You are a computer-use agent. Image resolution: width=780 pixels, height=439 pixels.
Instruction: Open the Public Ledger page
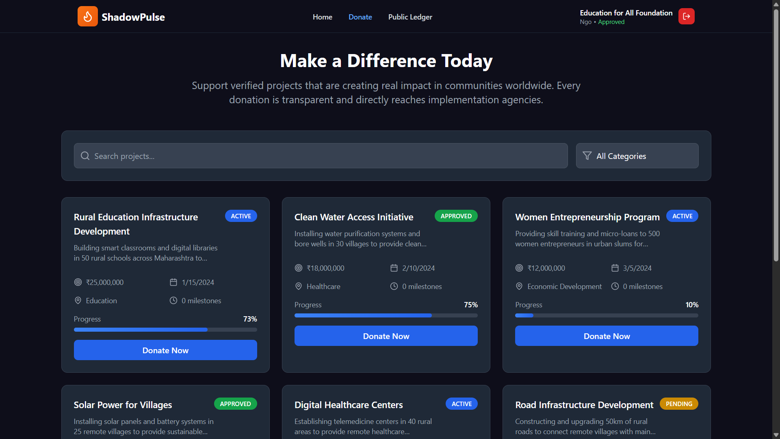coord(410,17)
